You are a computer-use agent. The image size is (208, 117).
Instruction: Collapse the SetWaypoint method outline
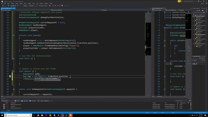pyautogui.click(x=14, y=89)
